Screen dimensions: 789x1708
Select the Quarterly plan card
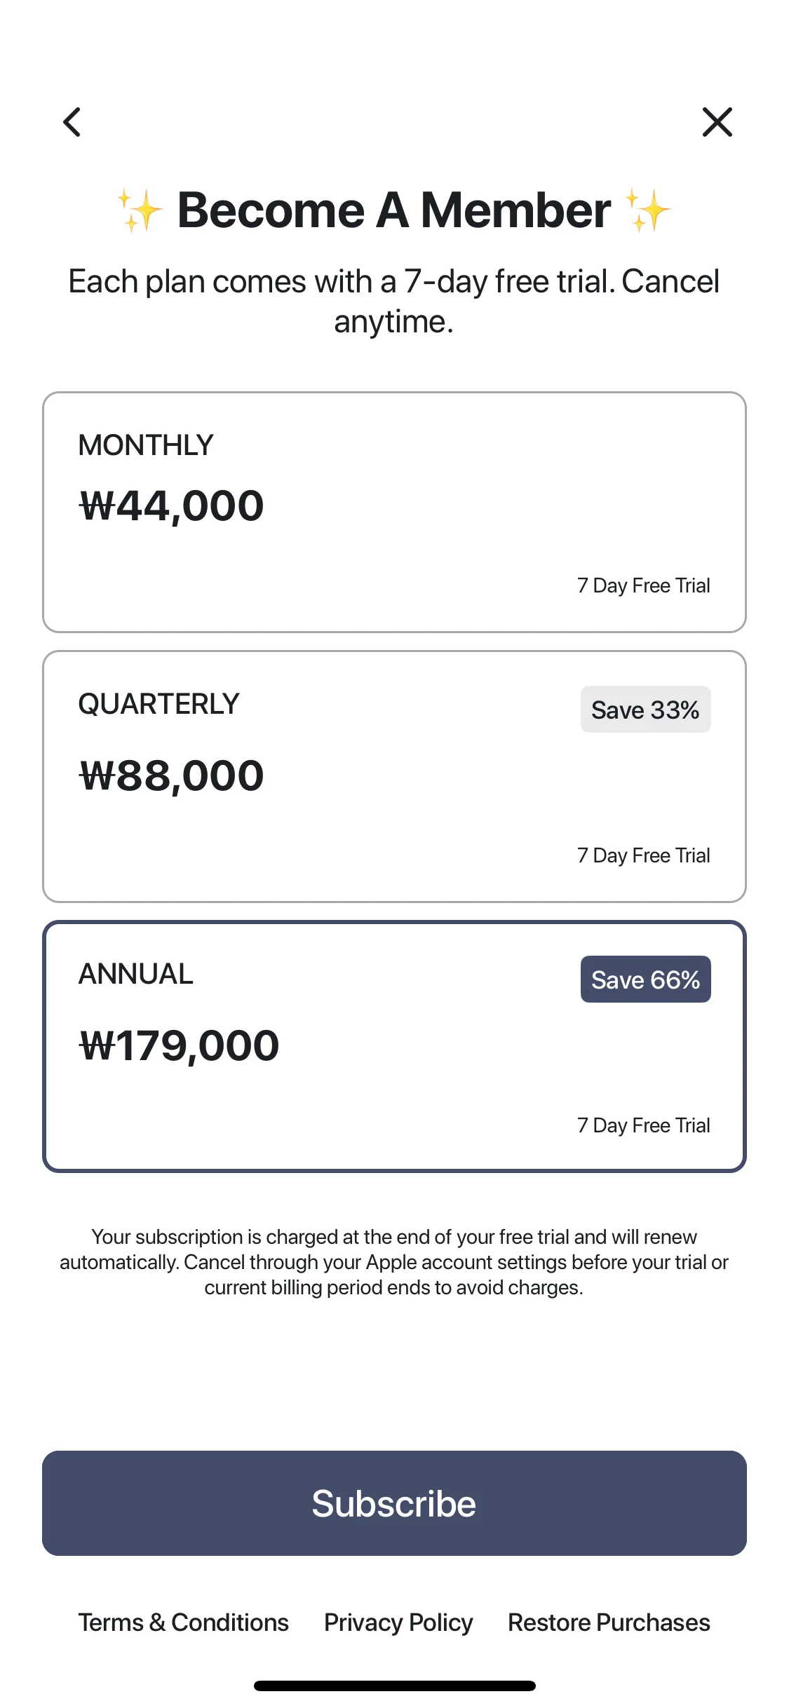click(394, 776)
